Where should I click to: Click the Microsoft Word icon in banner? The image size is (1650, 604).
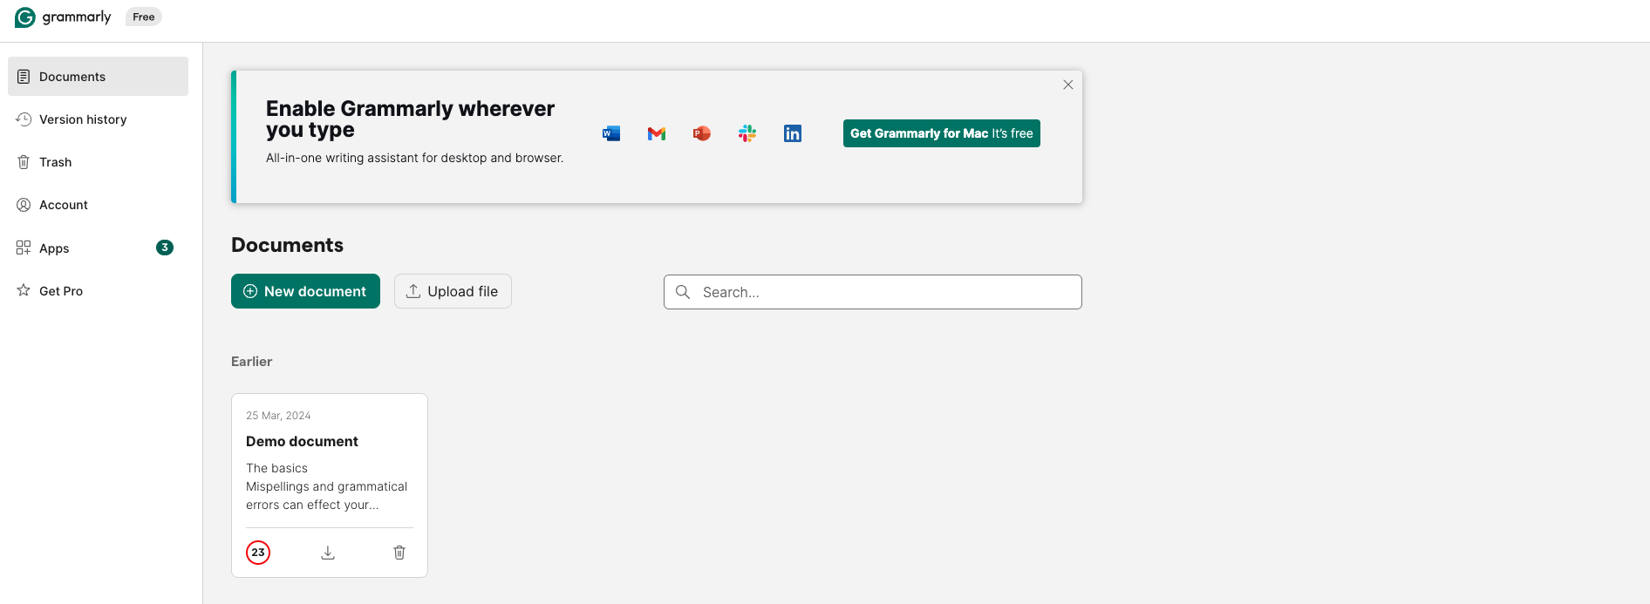pos(611,133)
